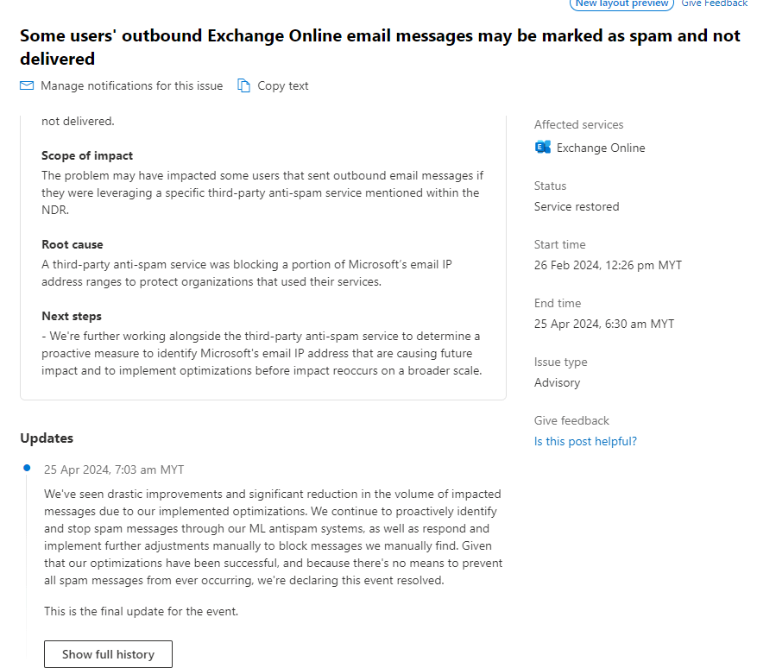
Task: Click the Exchange Online affected service name
Action: pos(601,148)
